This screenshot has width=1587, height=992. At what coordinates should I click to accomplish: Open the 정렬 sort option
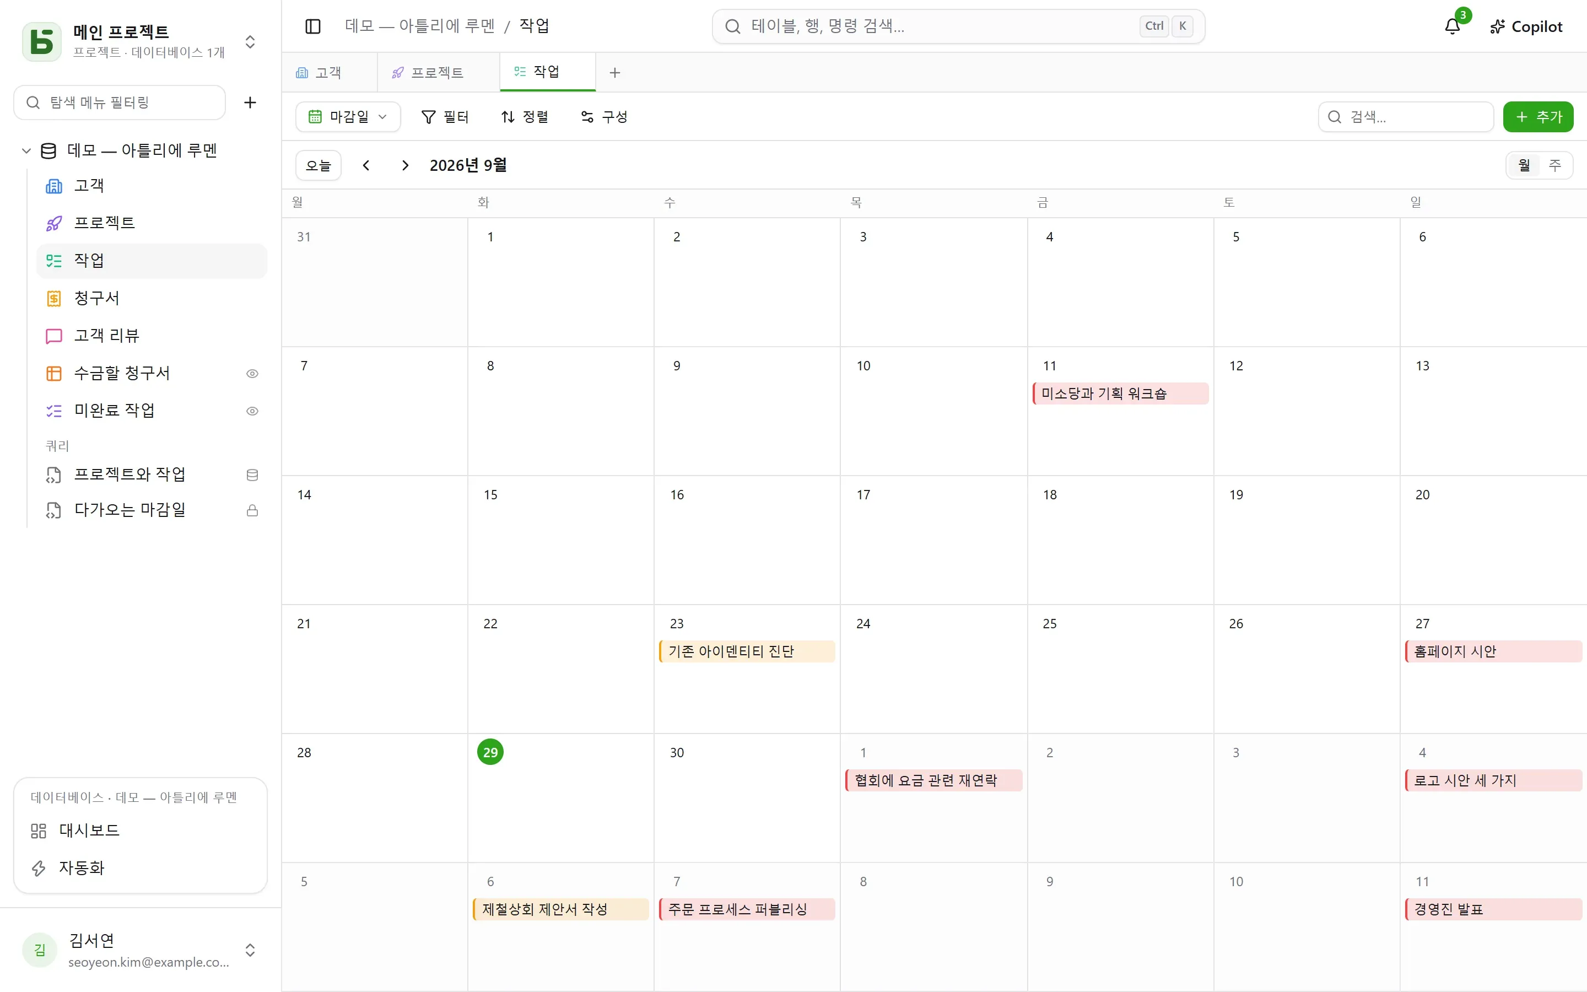525,117
